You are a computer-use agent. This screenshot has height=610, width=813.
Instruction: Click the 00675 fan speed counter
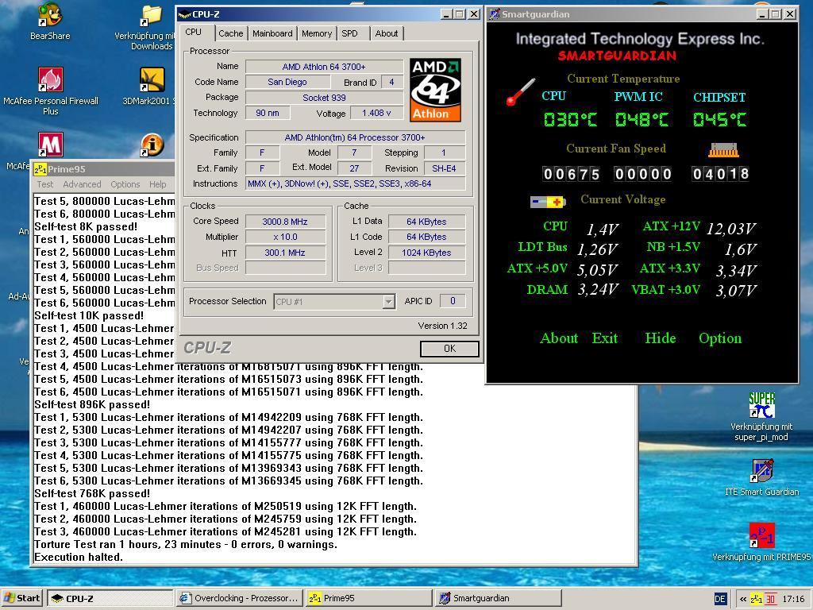point(571,174)
